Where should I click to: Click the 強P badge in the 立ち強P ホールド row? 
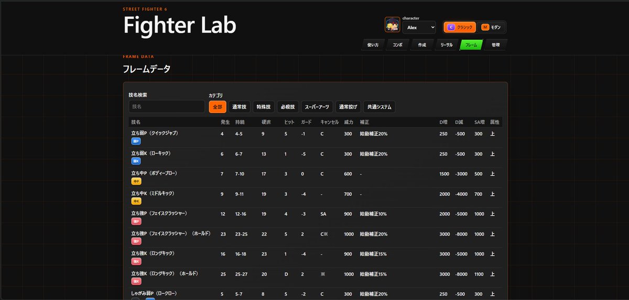[x=136, y=241]
